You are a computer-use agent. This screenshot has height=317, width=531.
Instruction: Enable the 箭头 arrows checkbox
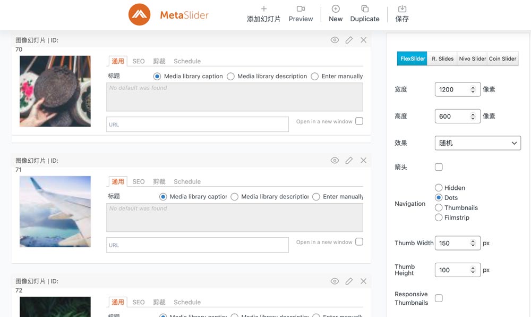[439, 167]
